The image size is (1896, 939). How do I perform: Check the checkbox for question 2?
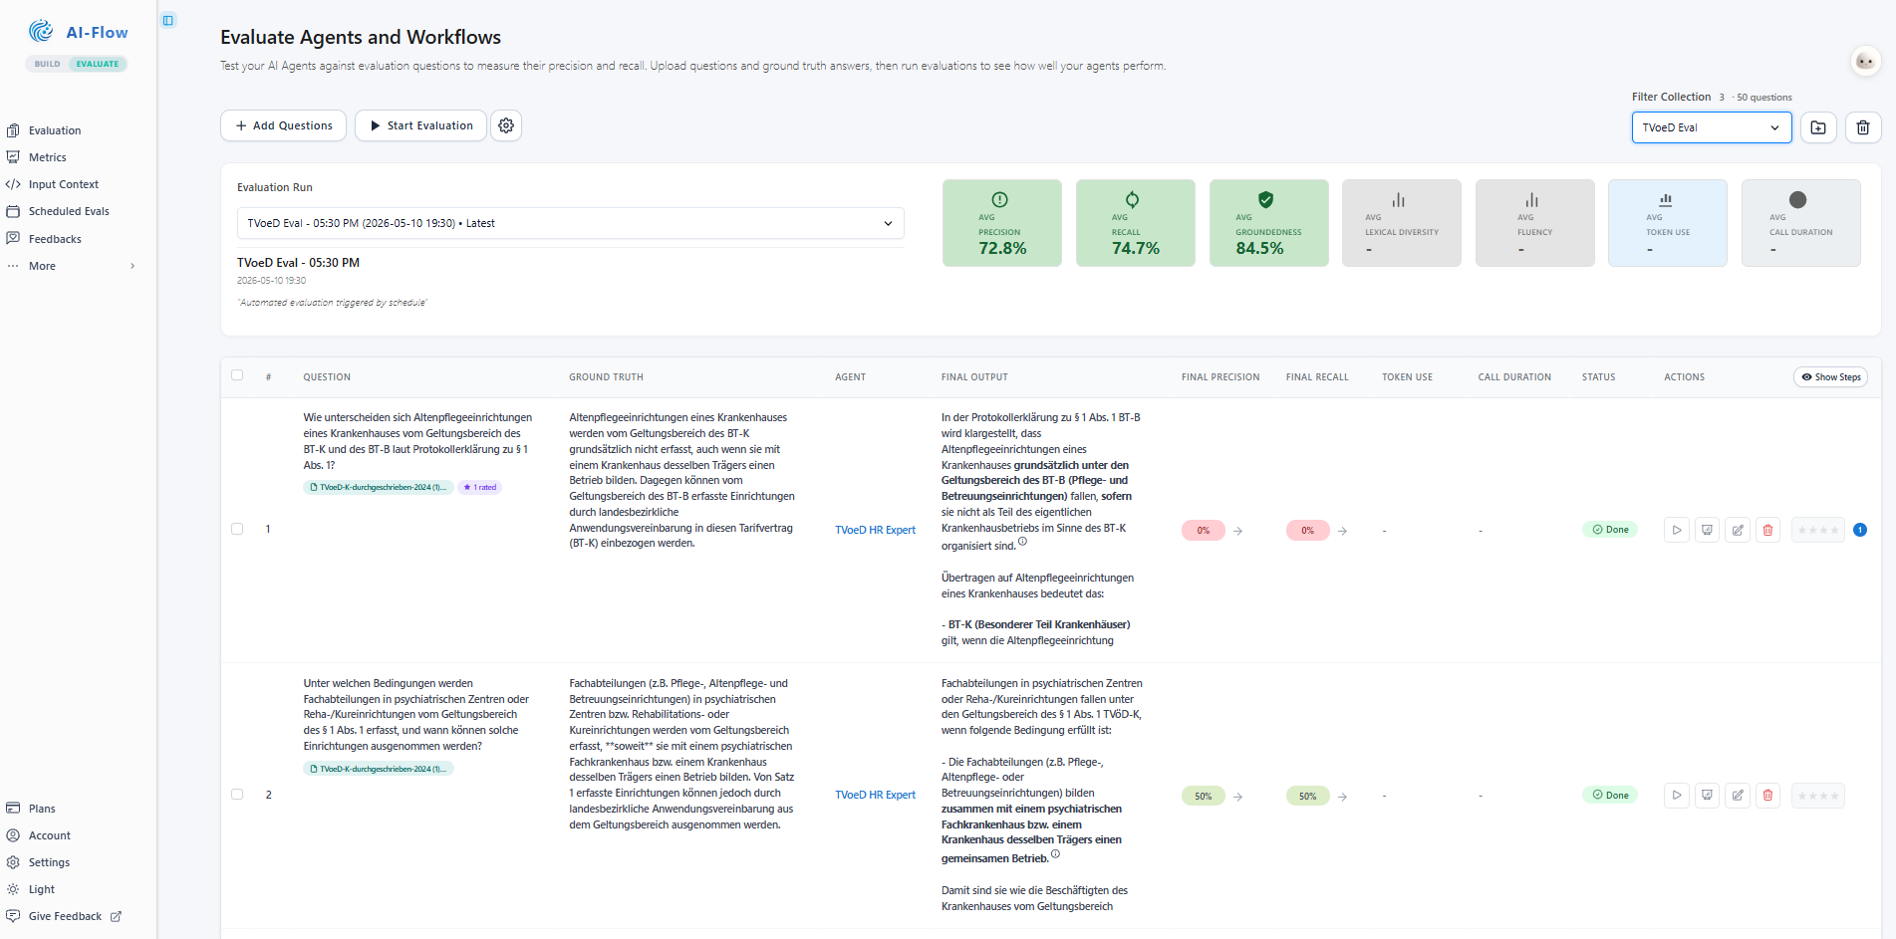[x=237, y=795]
